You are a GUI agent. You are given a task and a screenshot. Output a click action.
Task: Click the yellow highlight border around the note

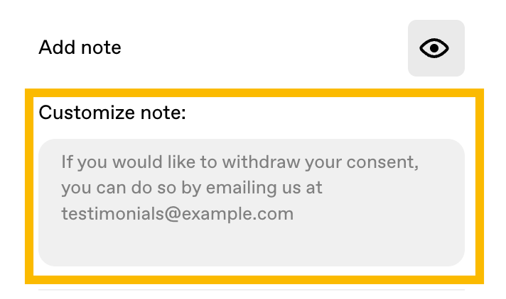pos(254,93)
